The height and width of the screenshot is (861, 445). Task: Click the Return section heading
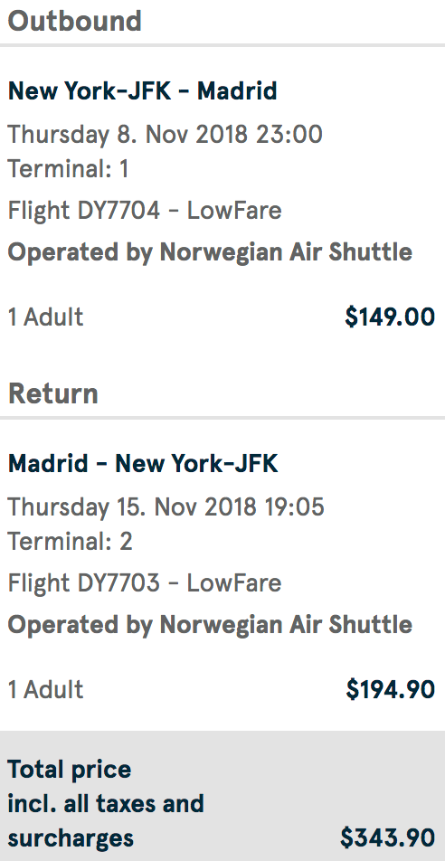[52, 393]
